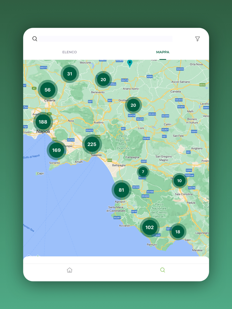Click the Morcone label

pos(85,63)
